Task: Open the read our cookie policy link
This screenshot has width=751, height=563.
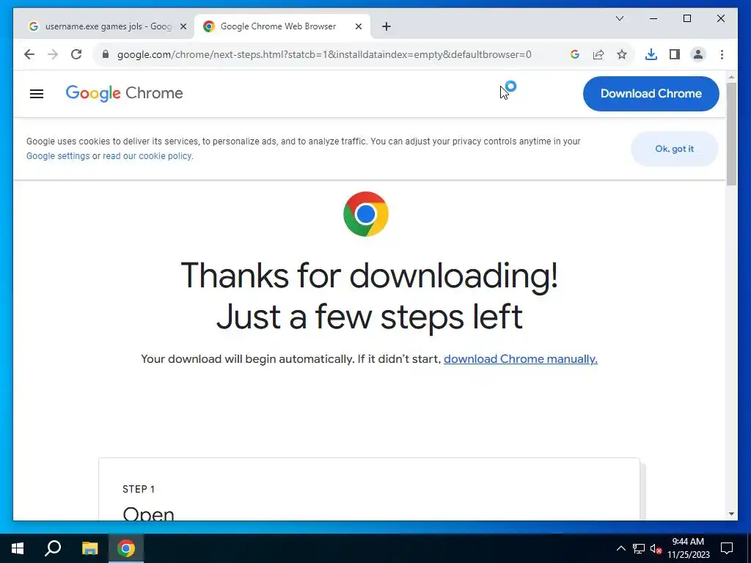Action: [147, 156]
